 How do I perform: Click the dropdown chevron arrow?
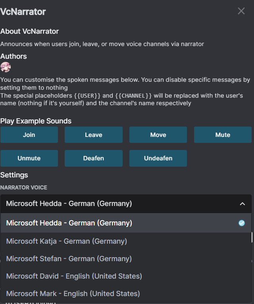point(242,204)
